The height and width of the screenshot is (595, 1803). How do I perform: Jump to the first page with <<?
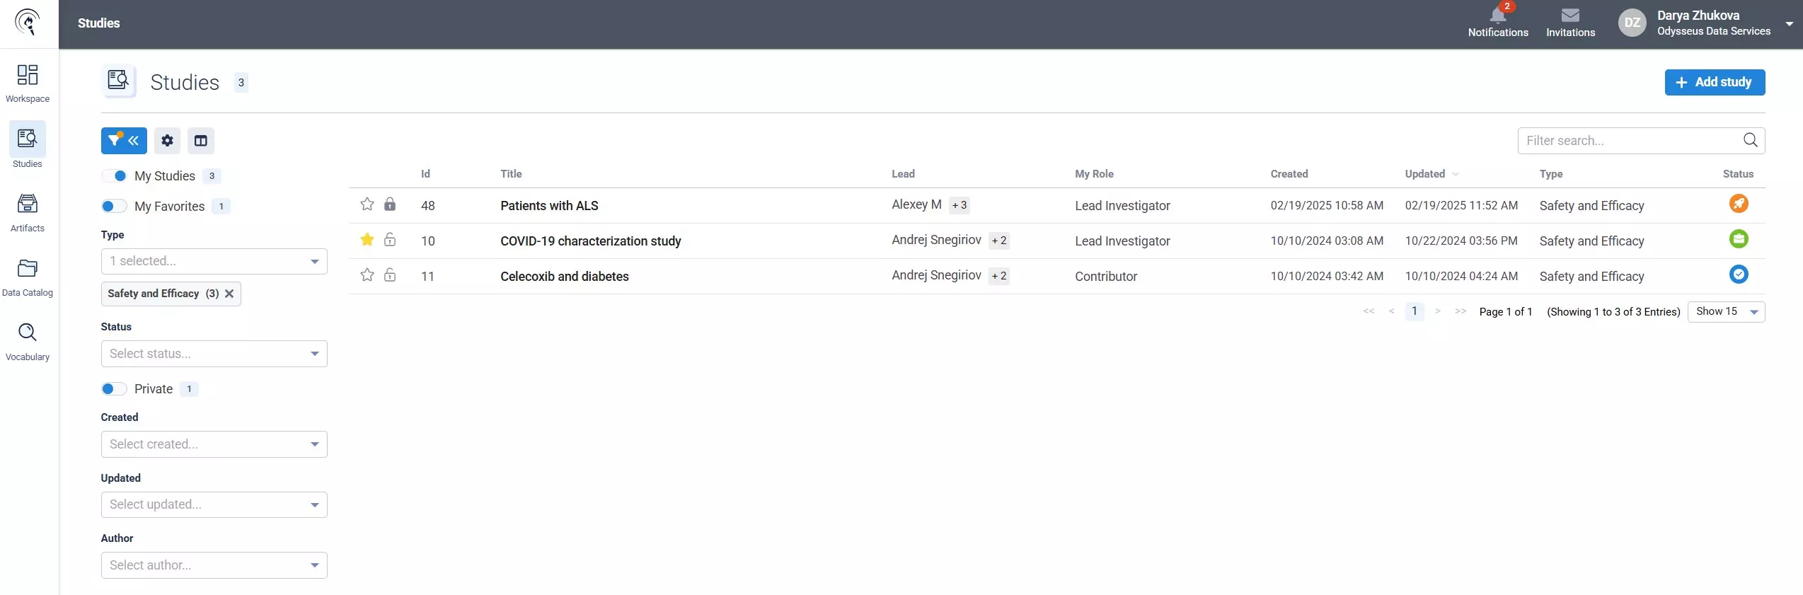[x=1369, y=311]
